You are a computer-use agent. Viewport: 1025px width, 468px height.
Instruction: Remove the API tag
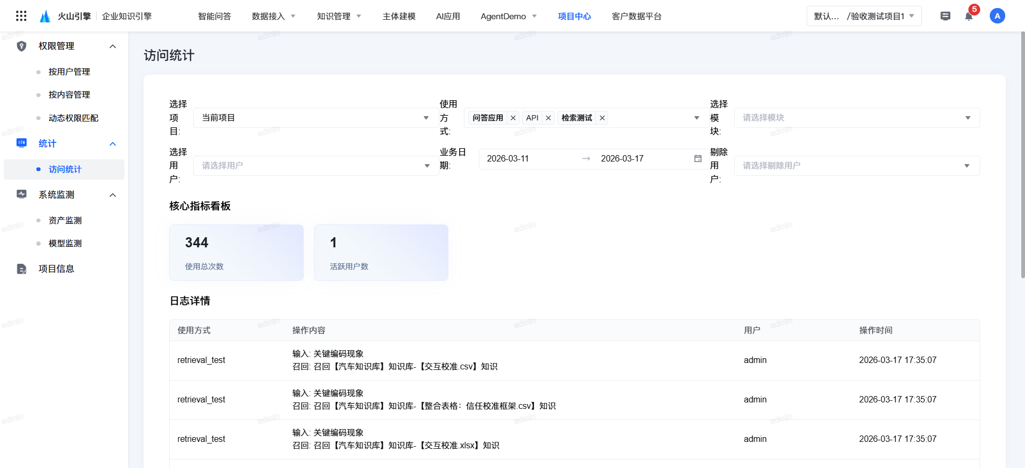(548, 118)
